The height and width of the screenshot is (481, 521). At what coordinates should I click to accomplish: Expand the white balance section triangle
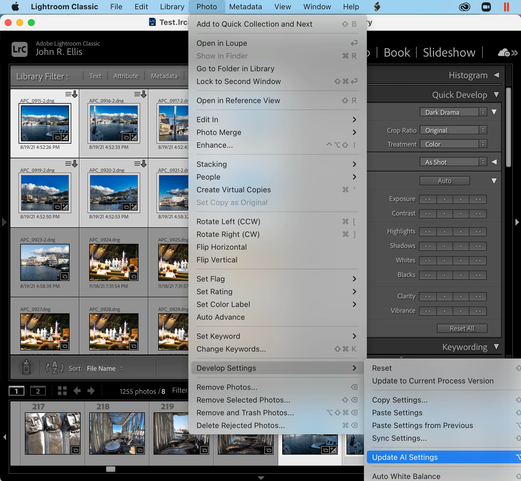tap(494, 162)
